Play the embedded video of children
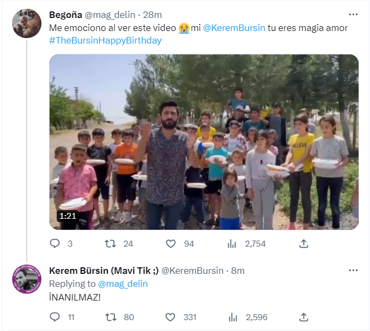The image size is (370, 331). (x=204, y=142)
